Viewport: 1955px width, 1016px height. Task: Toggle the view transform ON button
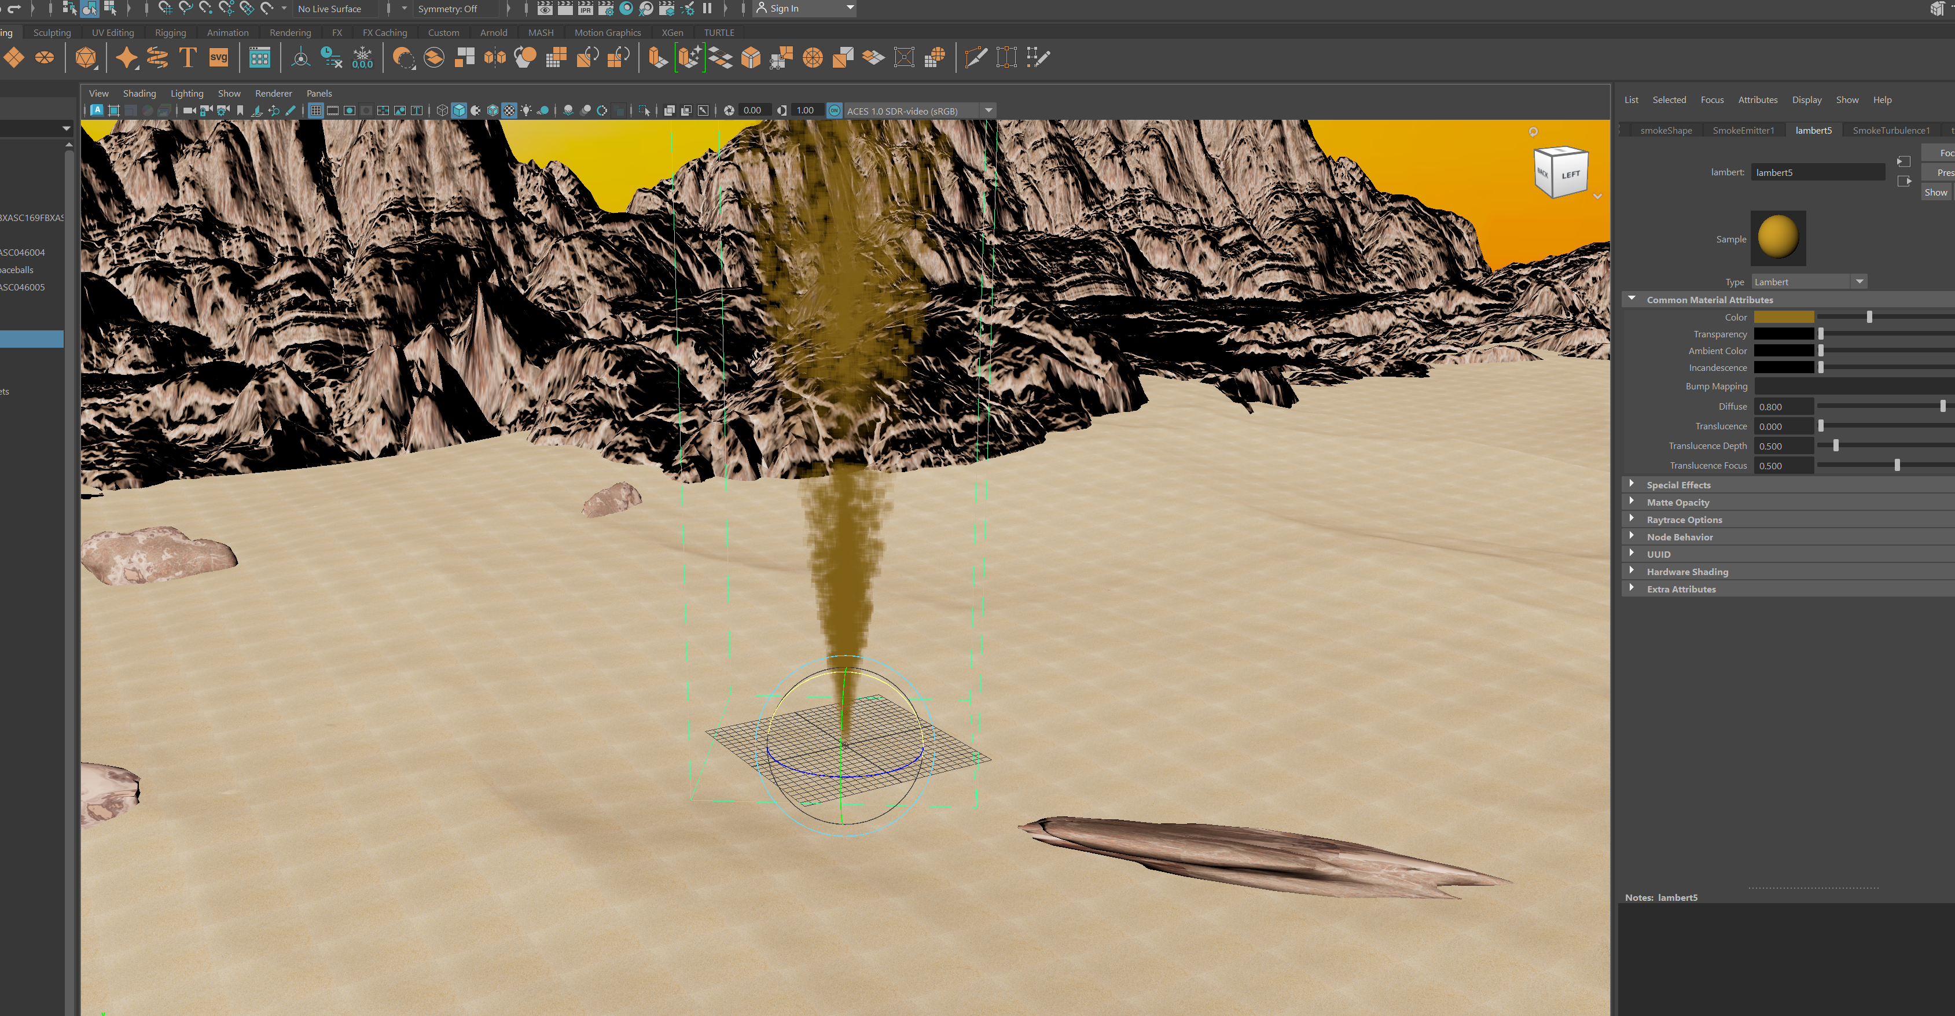pyautogui.click(x=834, y=111)
